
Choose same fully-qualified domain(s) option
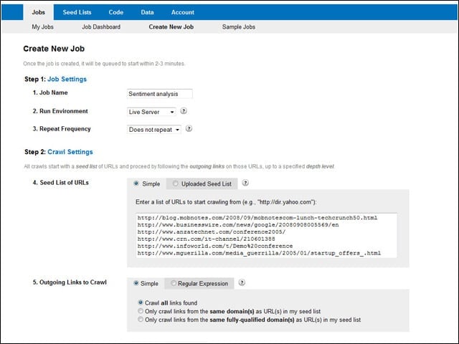pos(141,320)
